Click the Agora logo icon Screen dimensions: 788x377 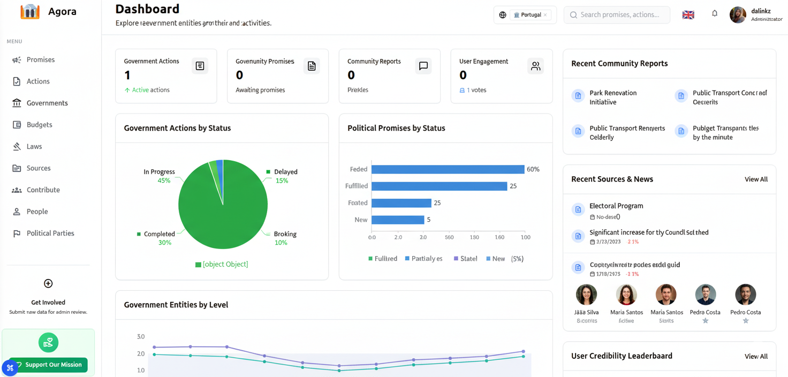pos(30,12)
